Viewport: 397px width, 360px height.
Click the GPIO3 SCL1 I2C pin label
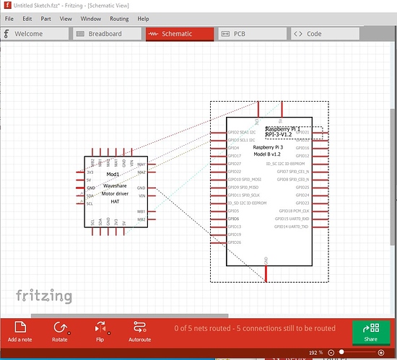[x=241, y=140]
